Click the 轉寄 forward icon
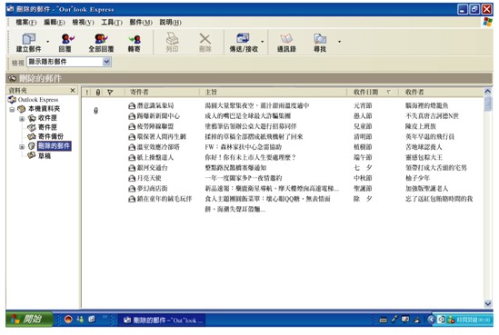 point(135,39)
